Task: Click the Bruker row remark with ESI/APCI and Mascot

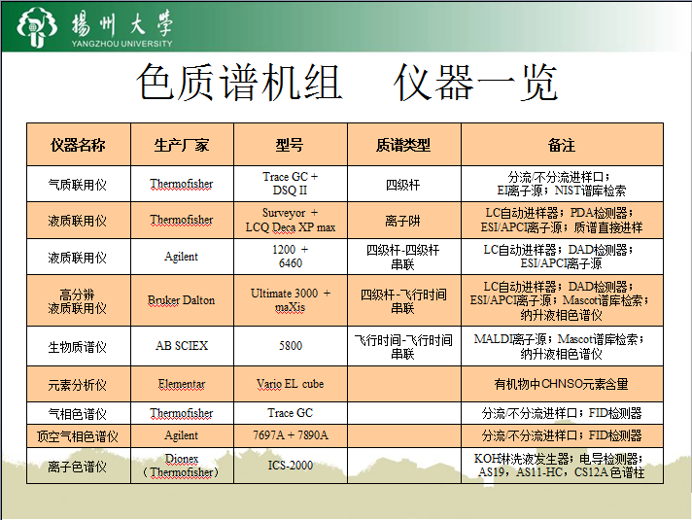Action: coord(562,300)
